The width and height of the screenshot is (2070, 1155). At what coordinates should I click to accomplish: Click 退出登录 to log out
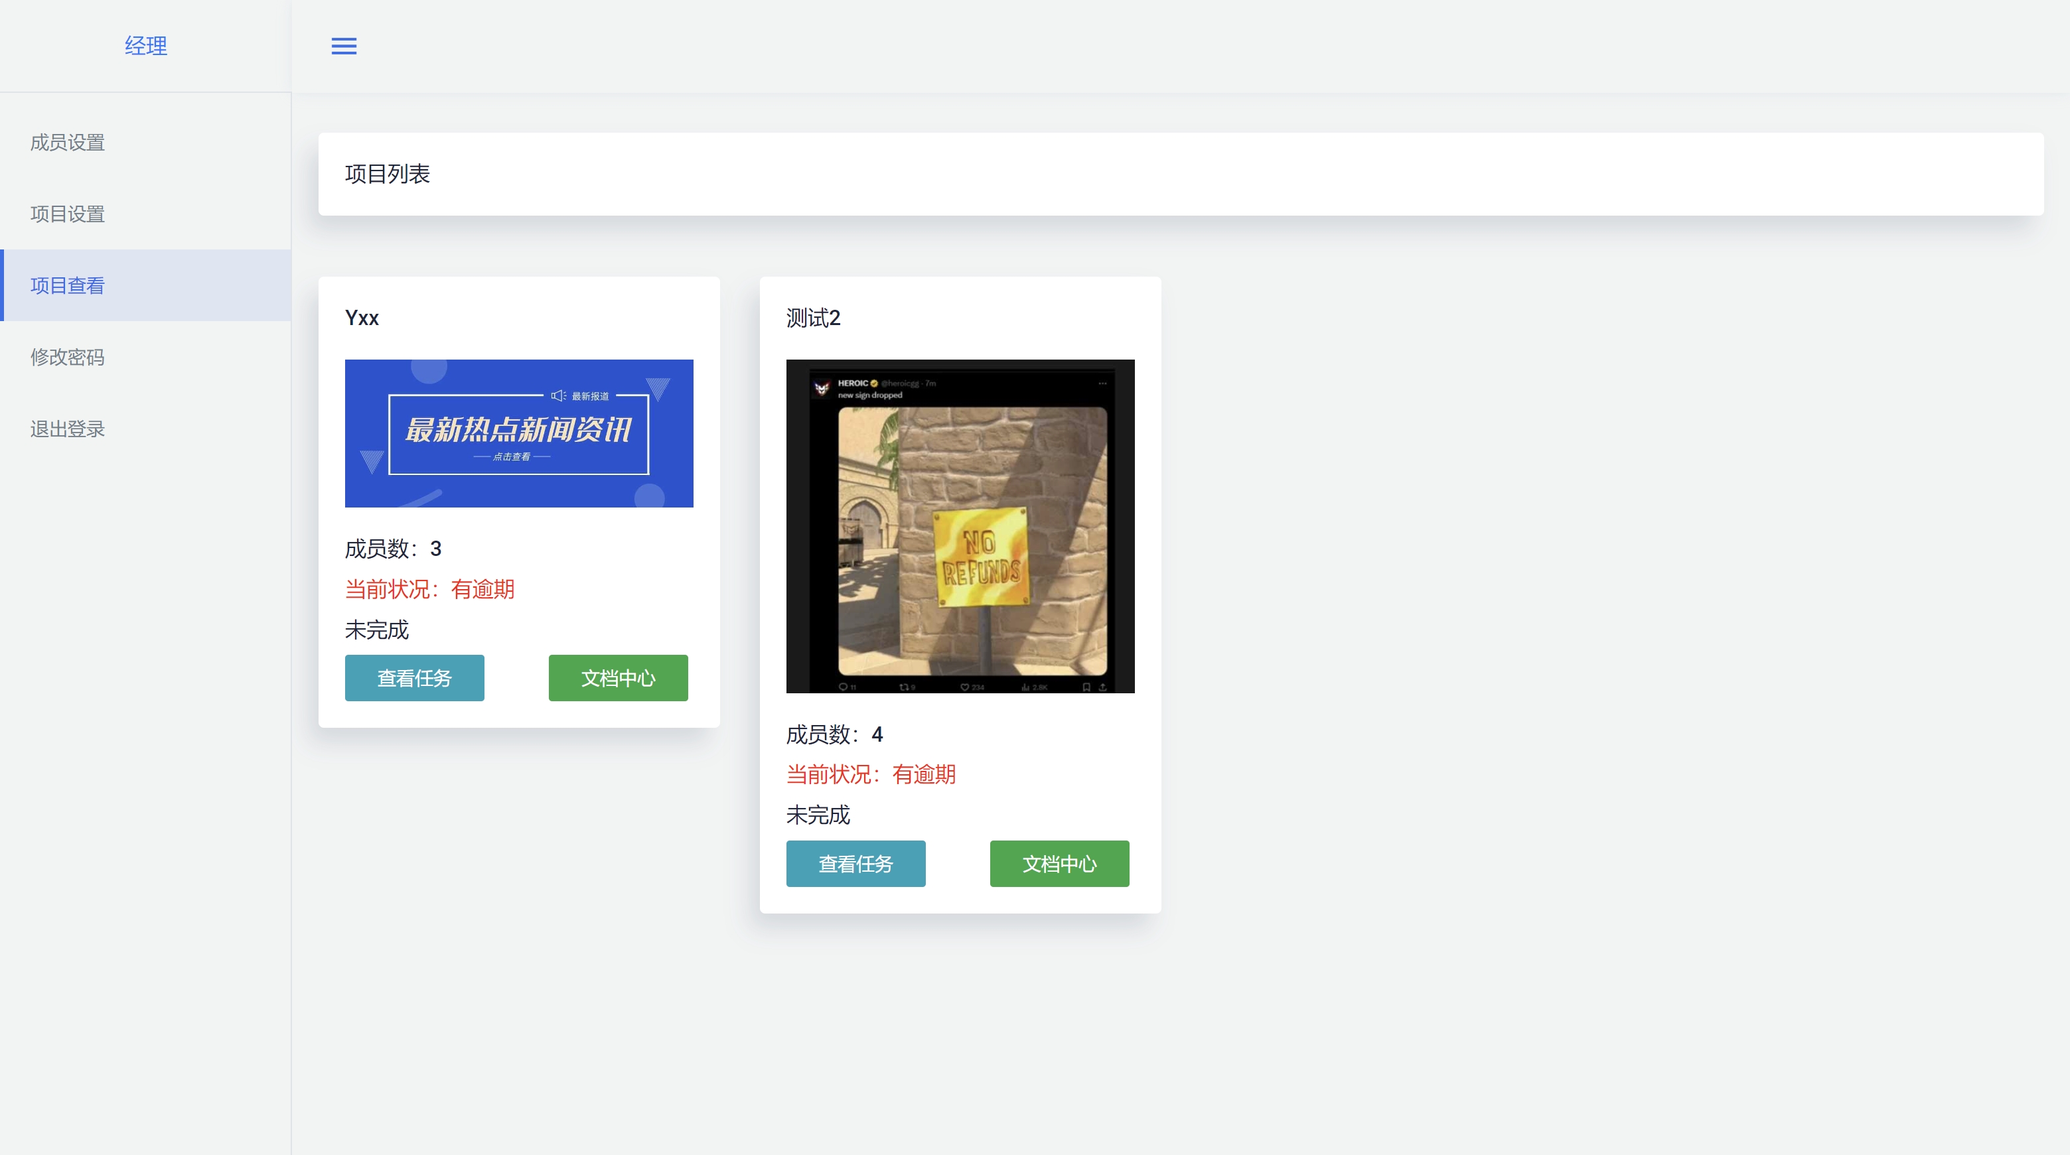coord(68,428)
